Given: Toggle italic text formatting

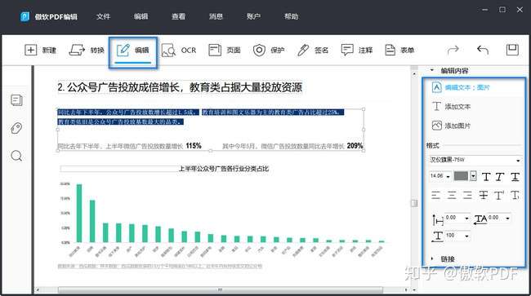Looking at the screenshot, I should coord(500,177).
